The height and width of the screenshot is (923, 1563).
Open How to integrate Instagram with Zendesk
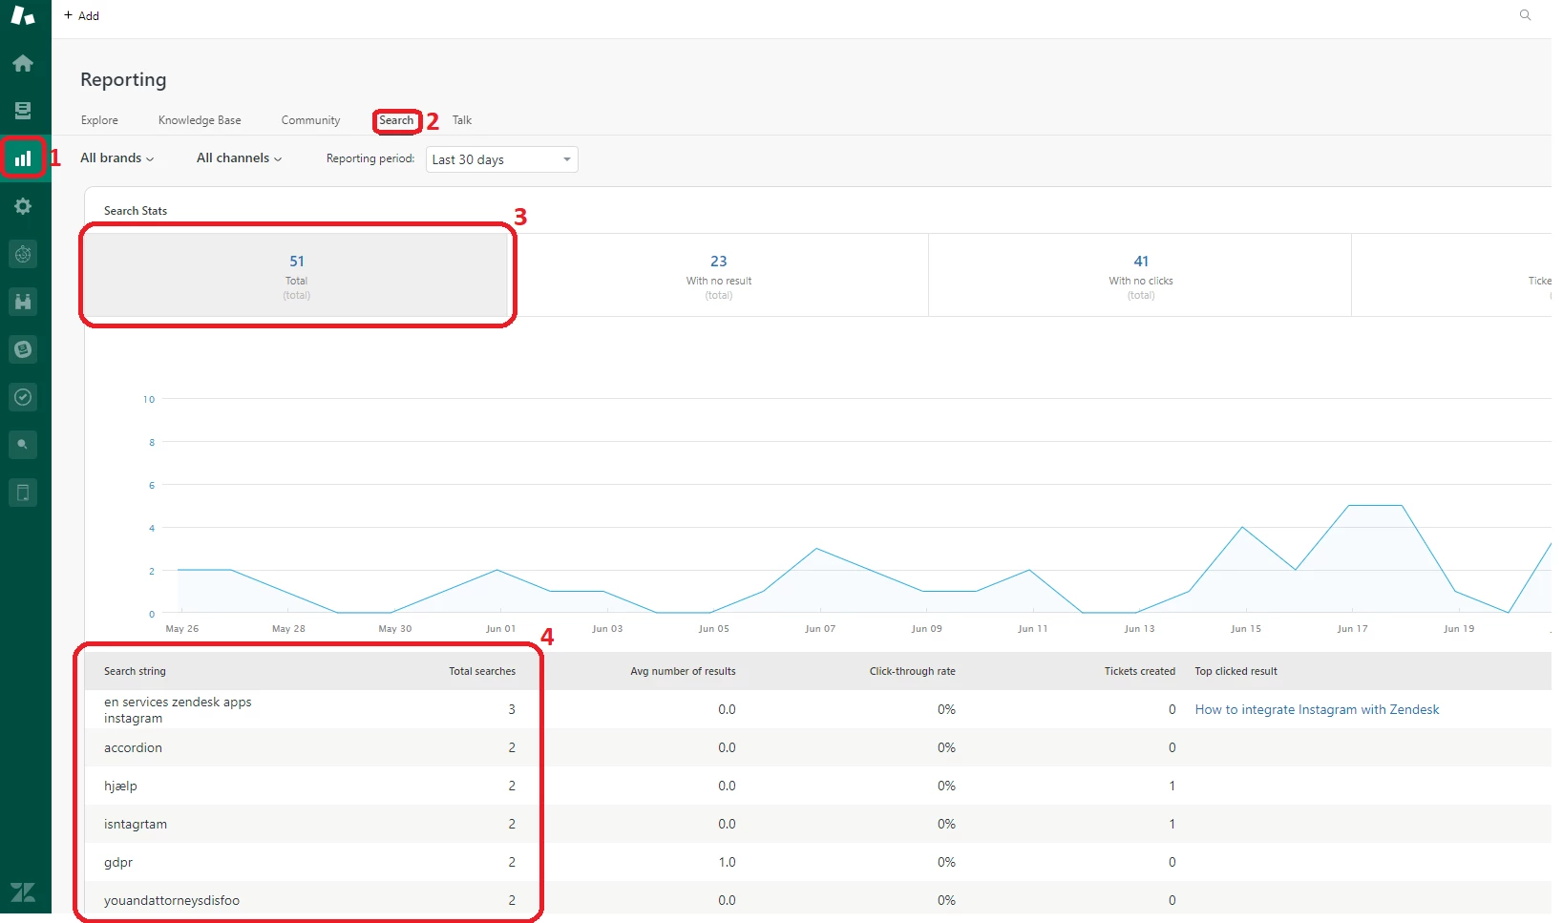1317,709
